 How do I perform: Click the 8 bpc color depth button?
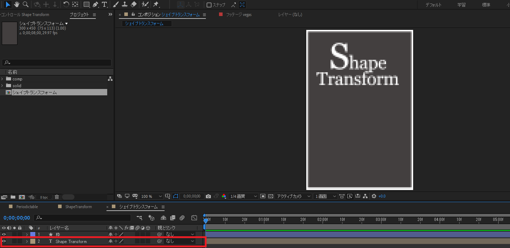pyautogui.click(x=44, y=197)
